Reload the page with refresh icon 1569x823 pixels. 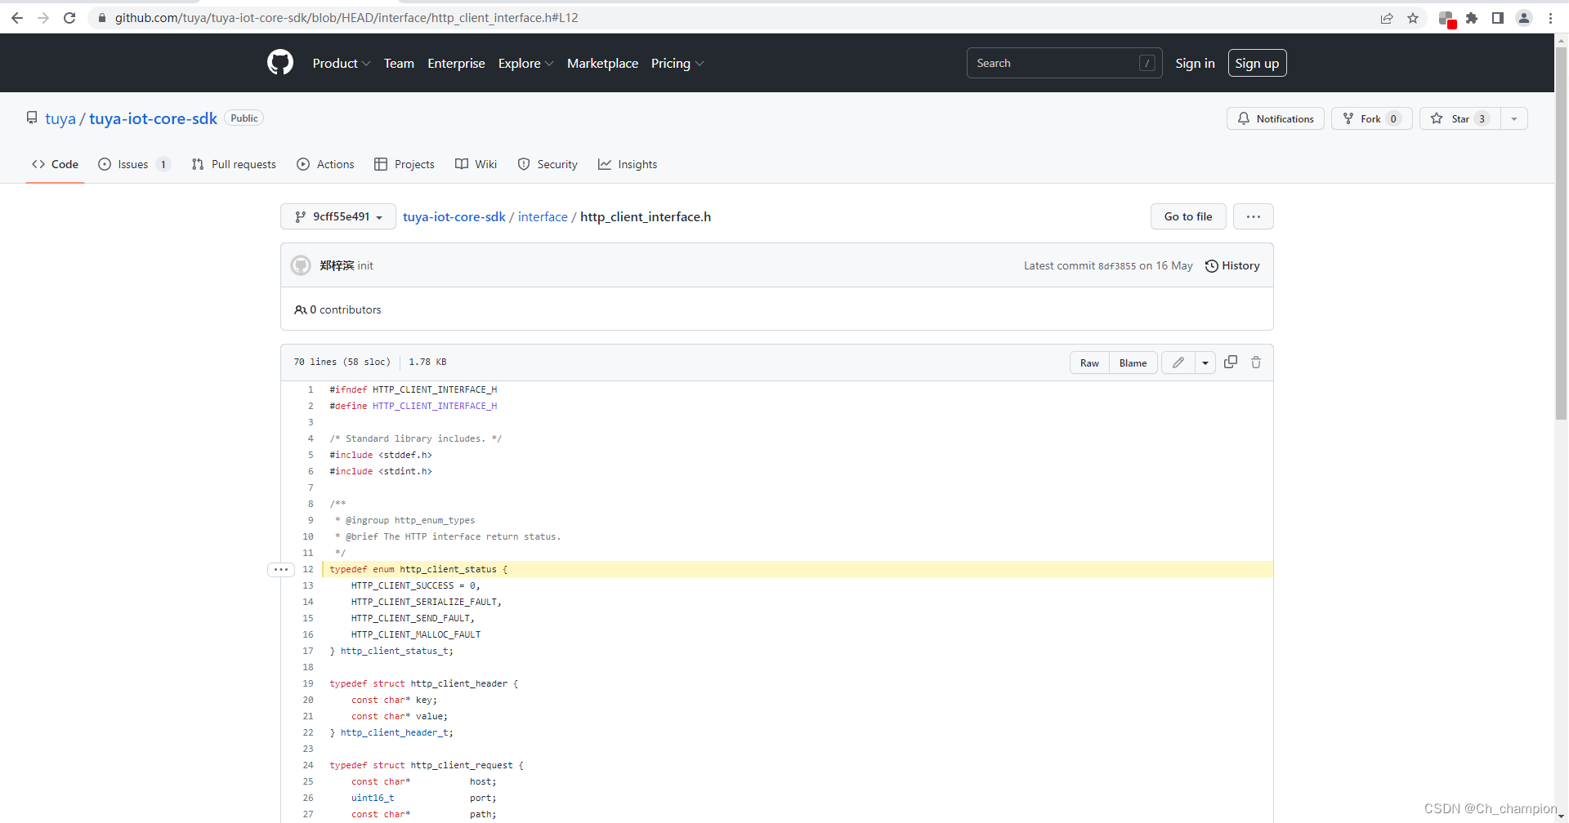point(69,18)
